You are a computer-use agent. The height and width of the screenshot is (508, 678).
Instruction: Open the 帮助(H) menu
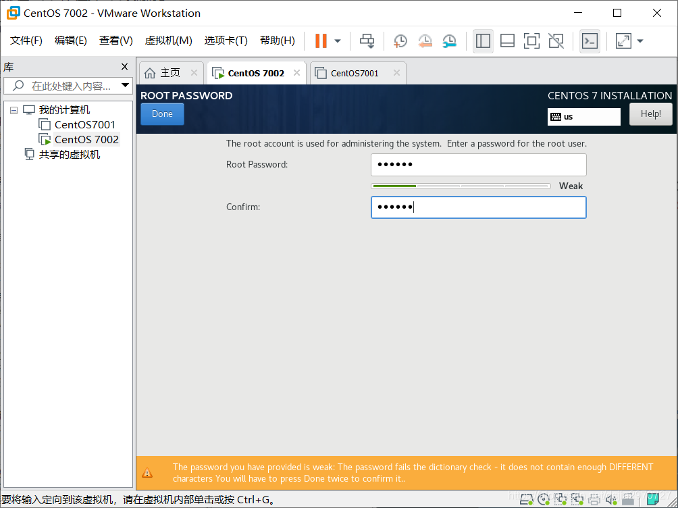click(x=277, y=41)
